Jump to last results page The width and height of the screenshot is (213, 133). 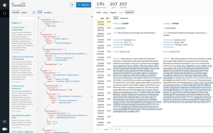click(128, 129)
